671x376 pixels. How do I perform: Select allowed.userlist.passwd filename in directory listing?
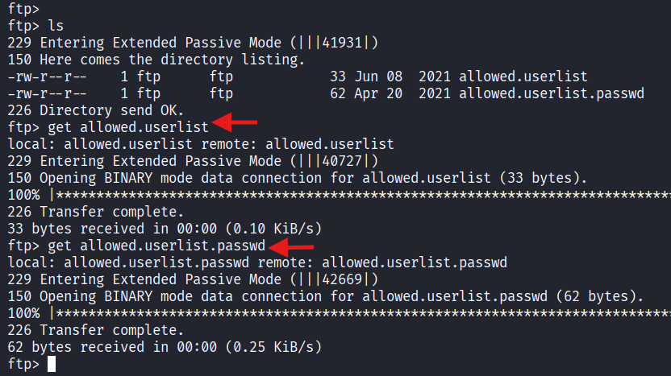pos(551,93)
